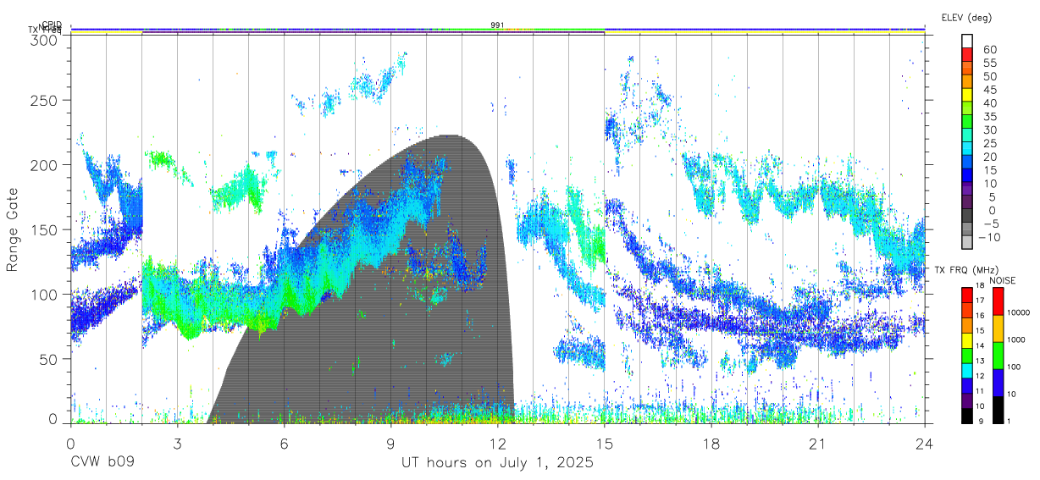
Task: Click the '21' UT hour tick label
Action: [817, 444]
